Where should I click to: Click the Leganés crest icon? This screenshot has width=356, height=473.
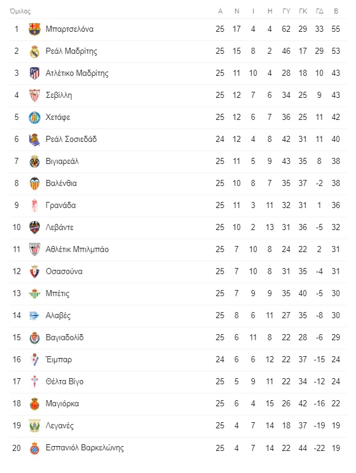point(34,426)
